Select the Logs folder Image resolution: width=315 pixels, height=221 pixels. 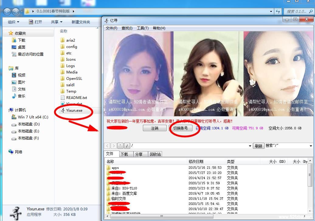68,66
